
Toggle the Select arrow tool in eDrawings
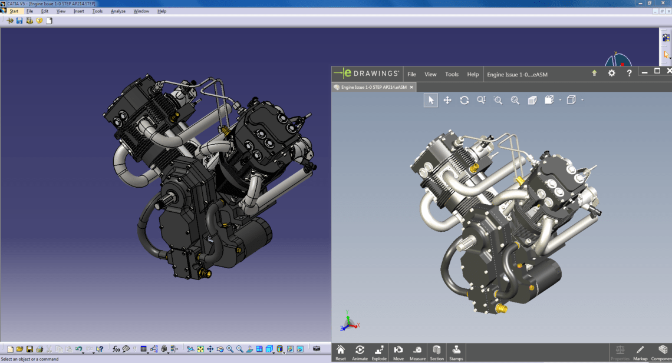(430, 100)
